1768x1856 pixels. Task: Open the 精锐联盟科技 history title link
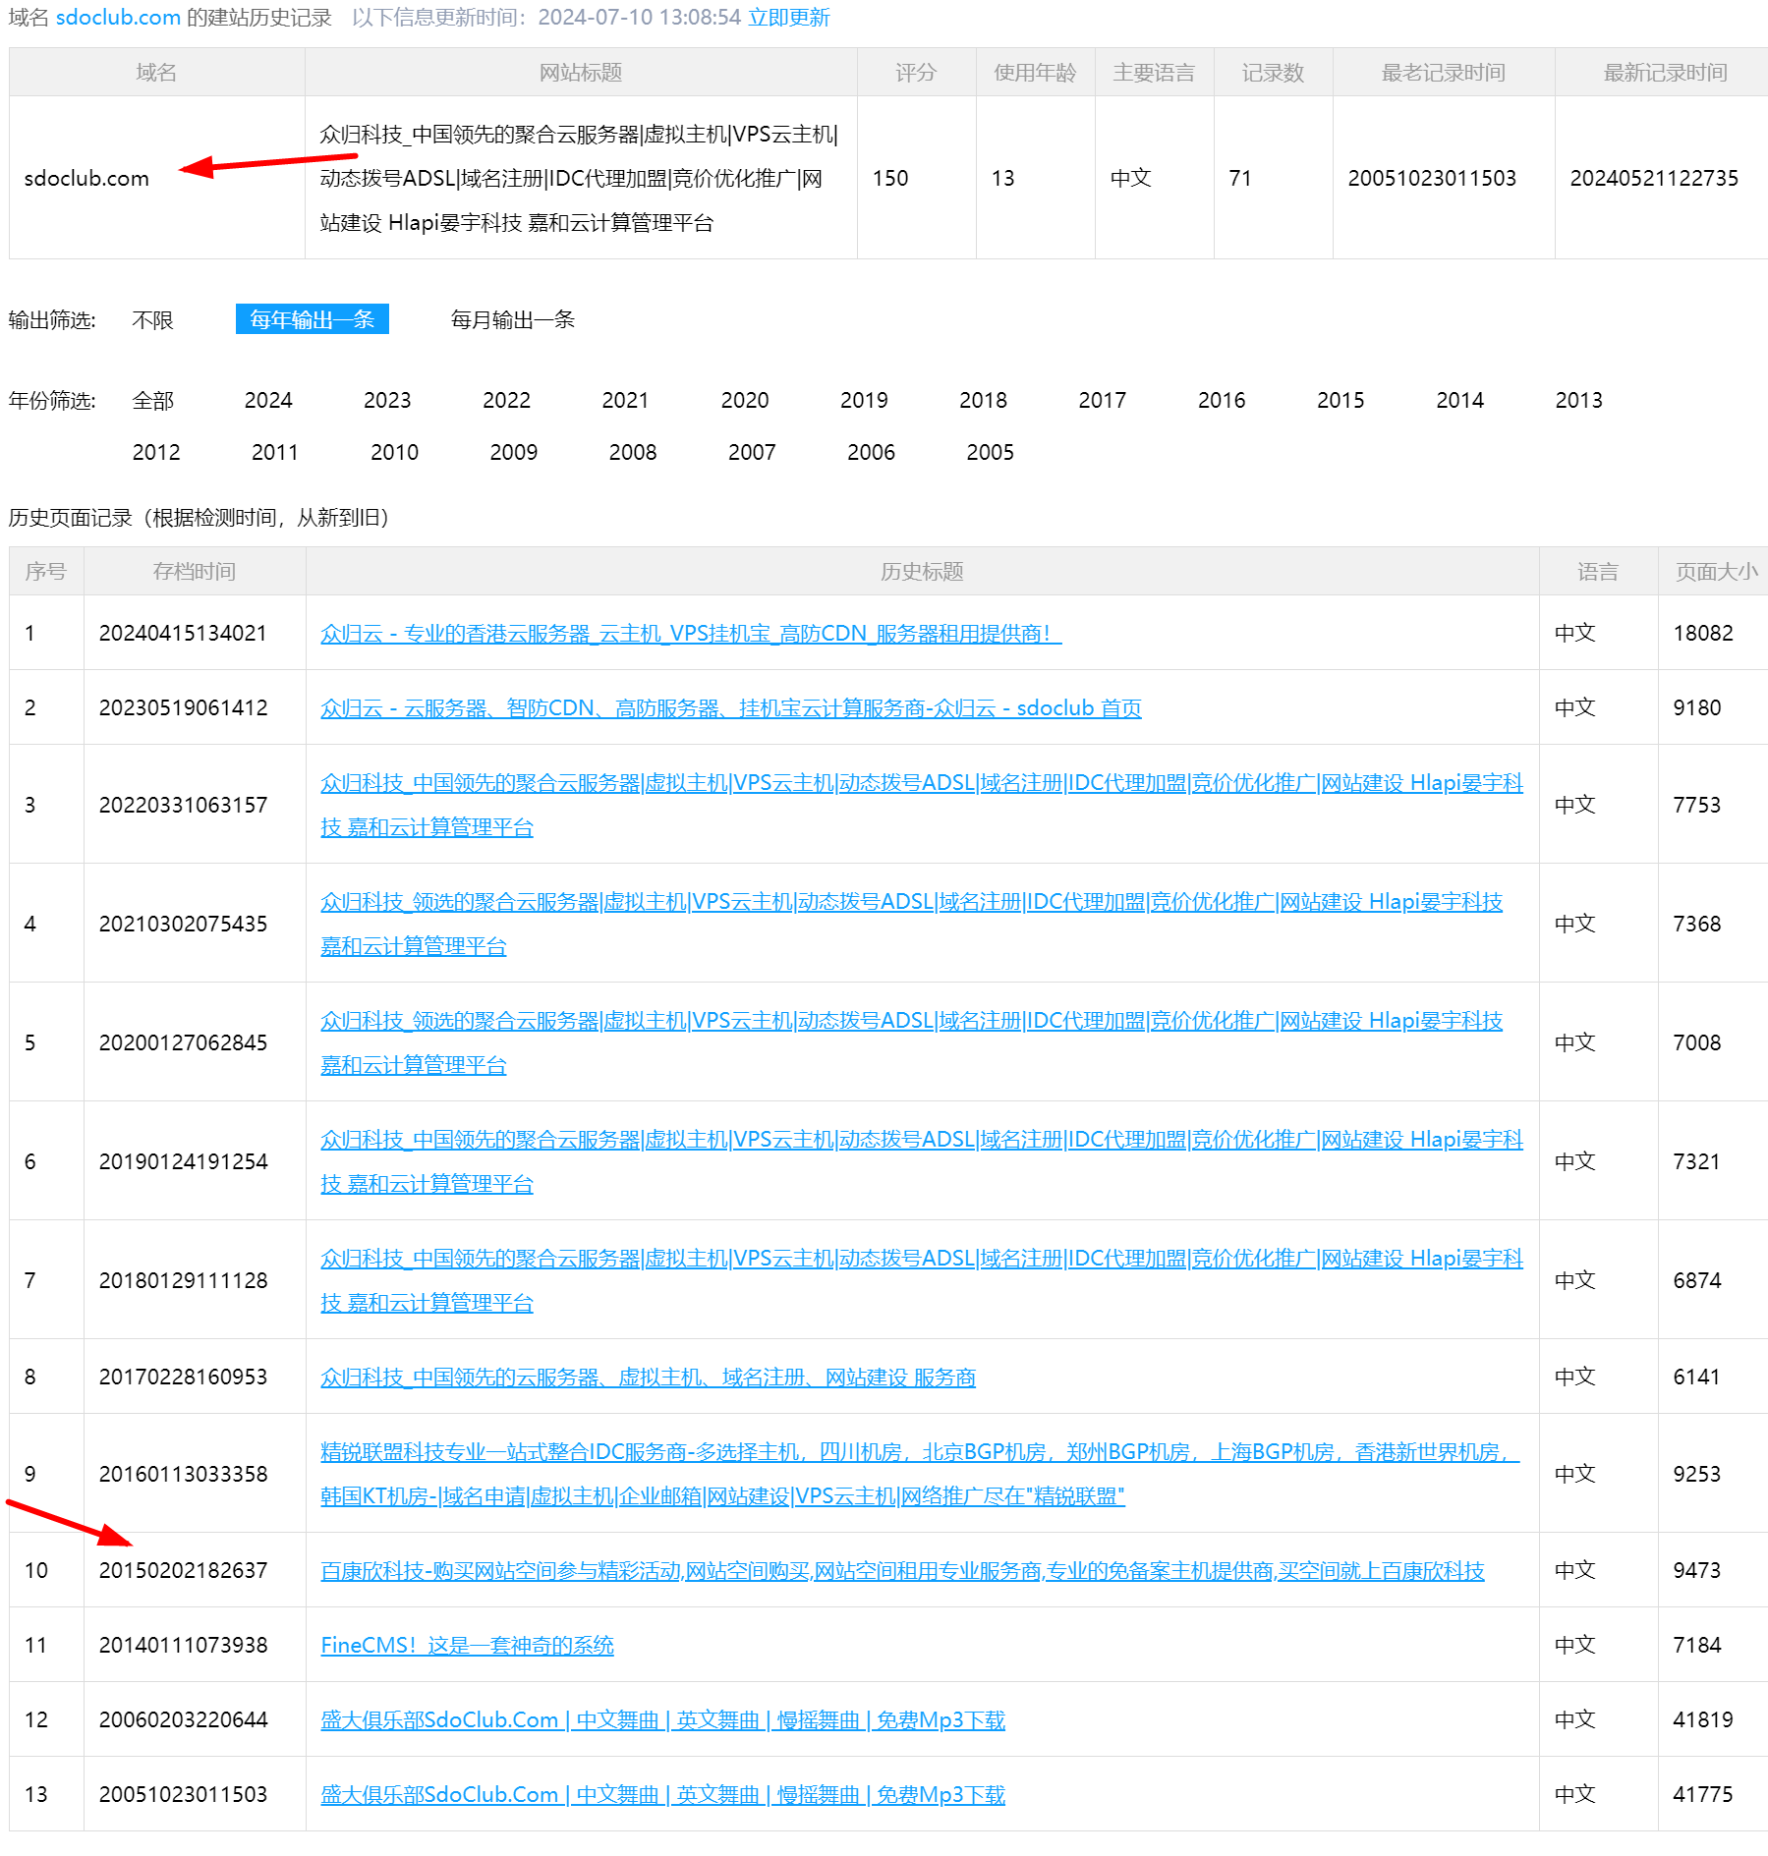(x=920, y=1474)
